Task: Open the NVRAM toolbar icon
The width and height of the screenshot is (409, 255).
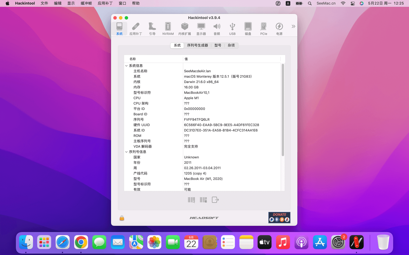Action: pos(168,29)
